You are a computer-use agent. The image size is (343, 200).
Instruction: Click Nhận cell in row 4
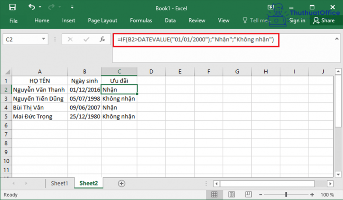[x=119, y=108]
